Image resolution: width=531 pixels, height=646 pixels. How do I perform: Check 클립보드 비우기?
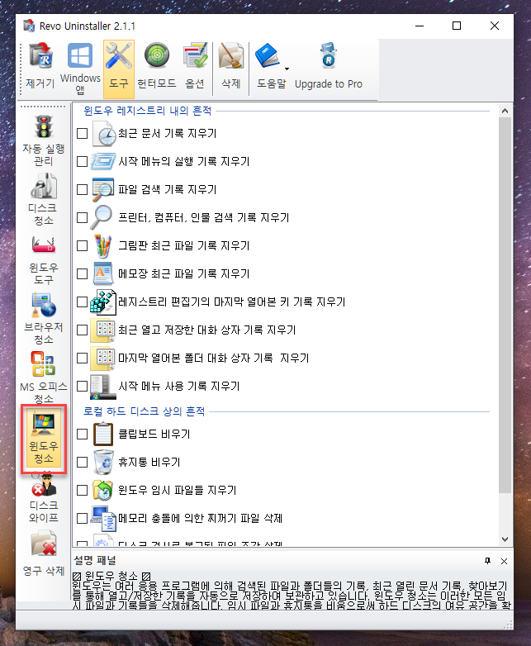coord(83,434)
